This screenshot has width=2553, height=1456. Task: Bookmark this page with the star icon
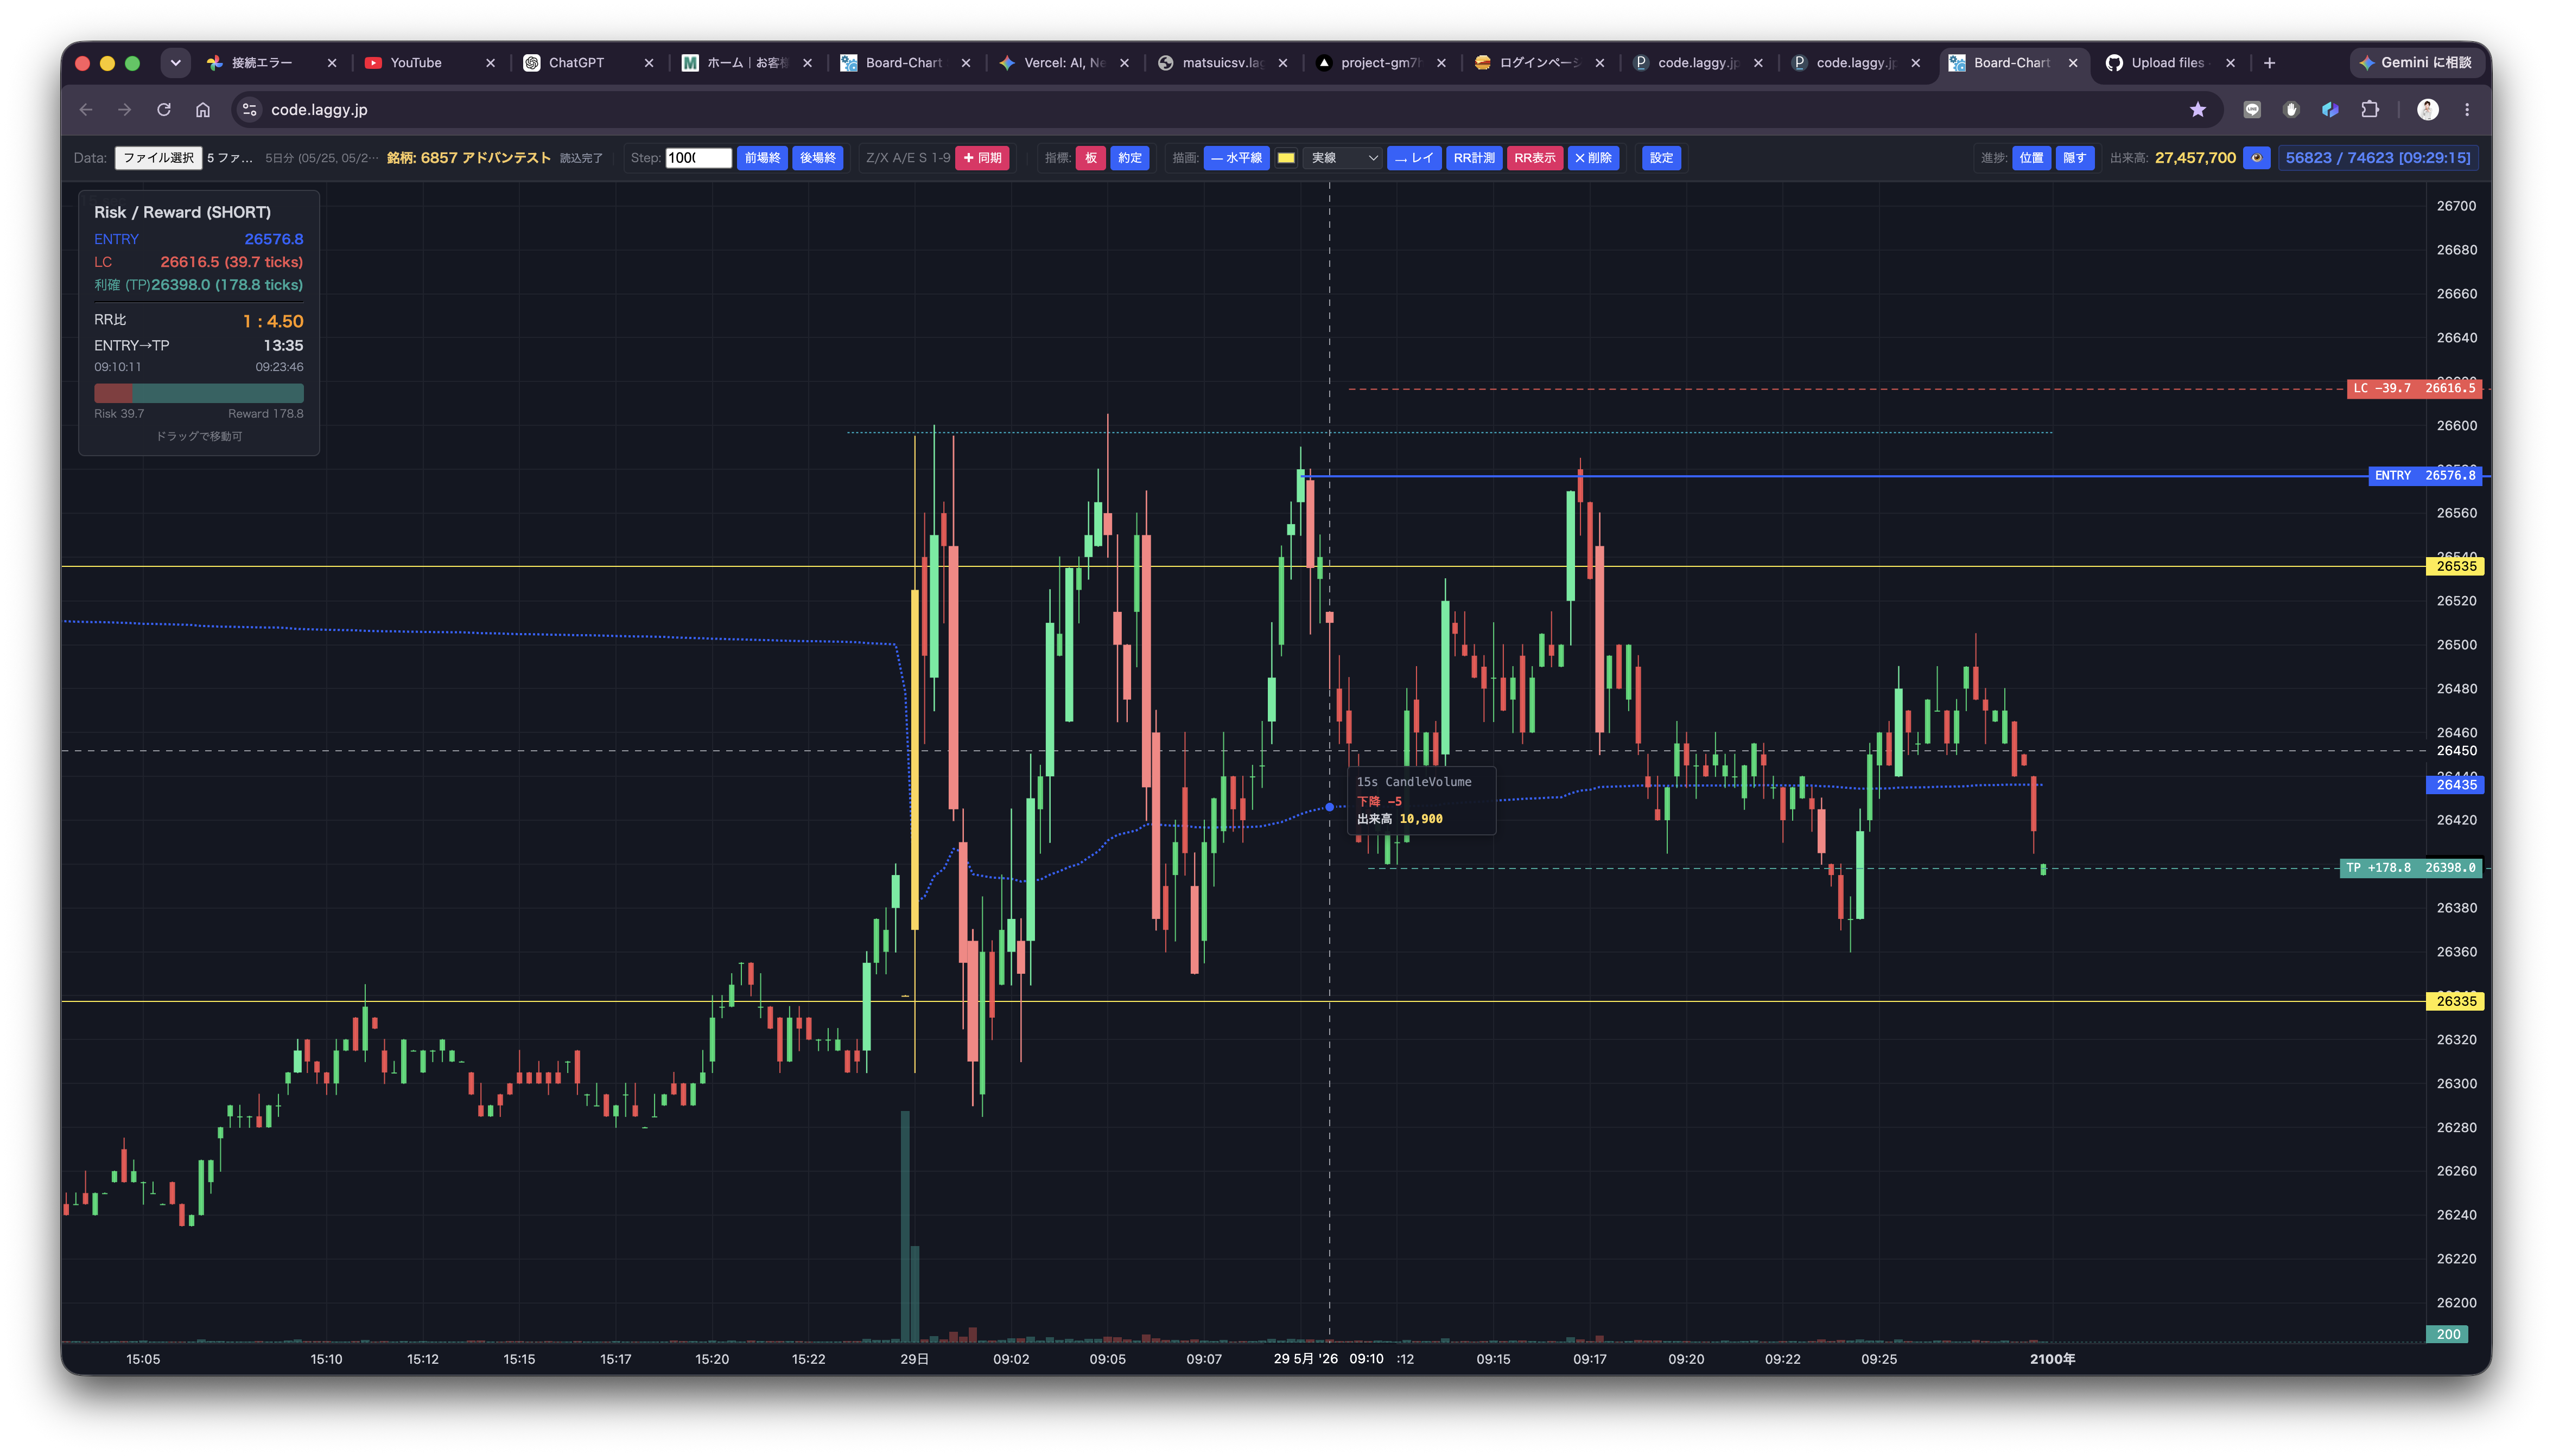pyautogui.click(x=2198, y=110)
